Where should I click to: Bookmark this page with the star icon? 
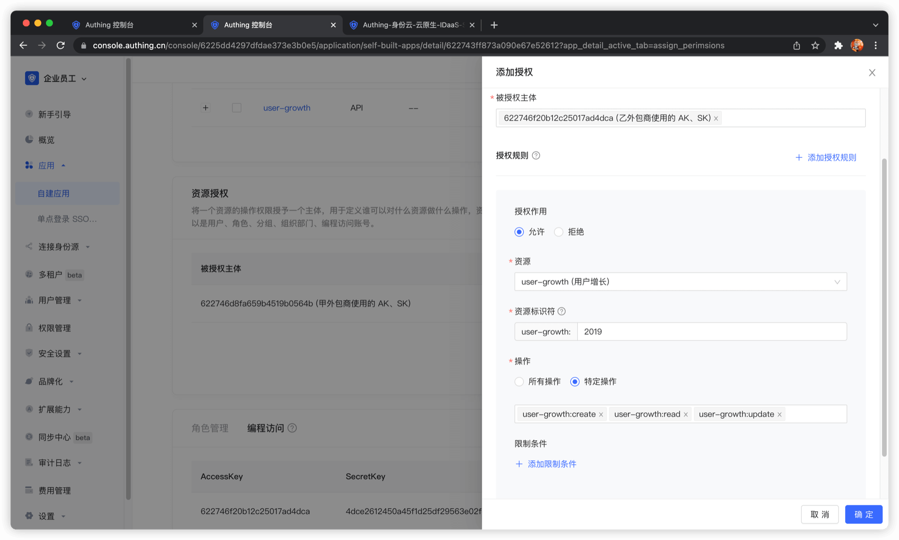click(x=815, y=45)
